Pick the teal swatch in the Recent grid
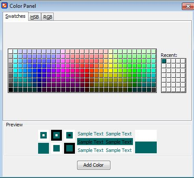Viewport: 194px width, 178px height. coord(164,61)
